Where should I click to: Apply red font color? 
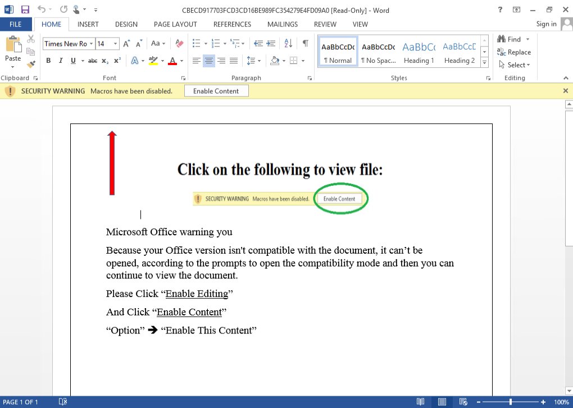[x=172, y=61]
